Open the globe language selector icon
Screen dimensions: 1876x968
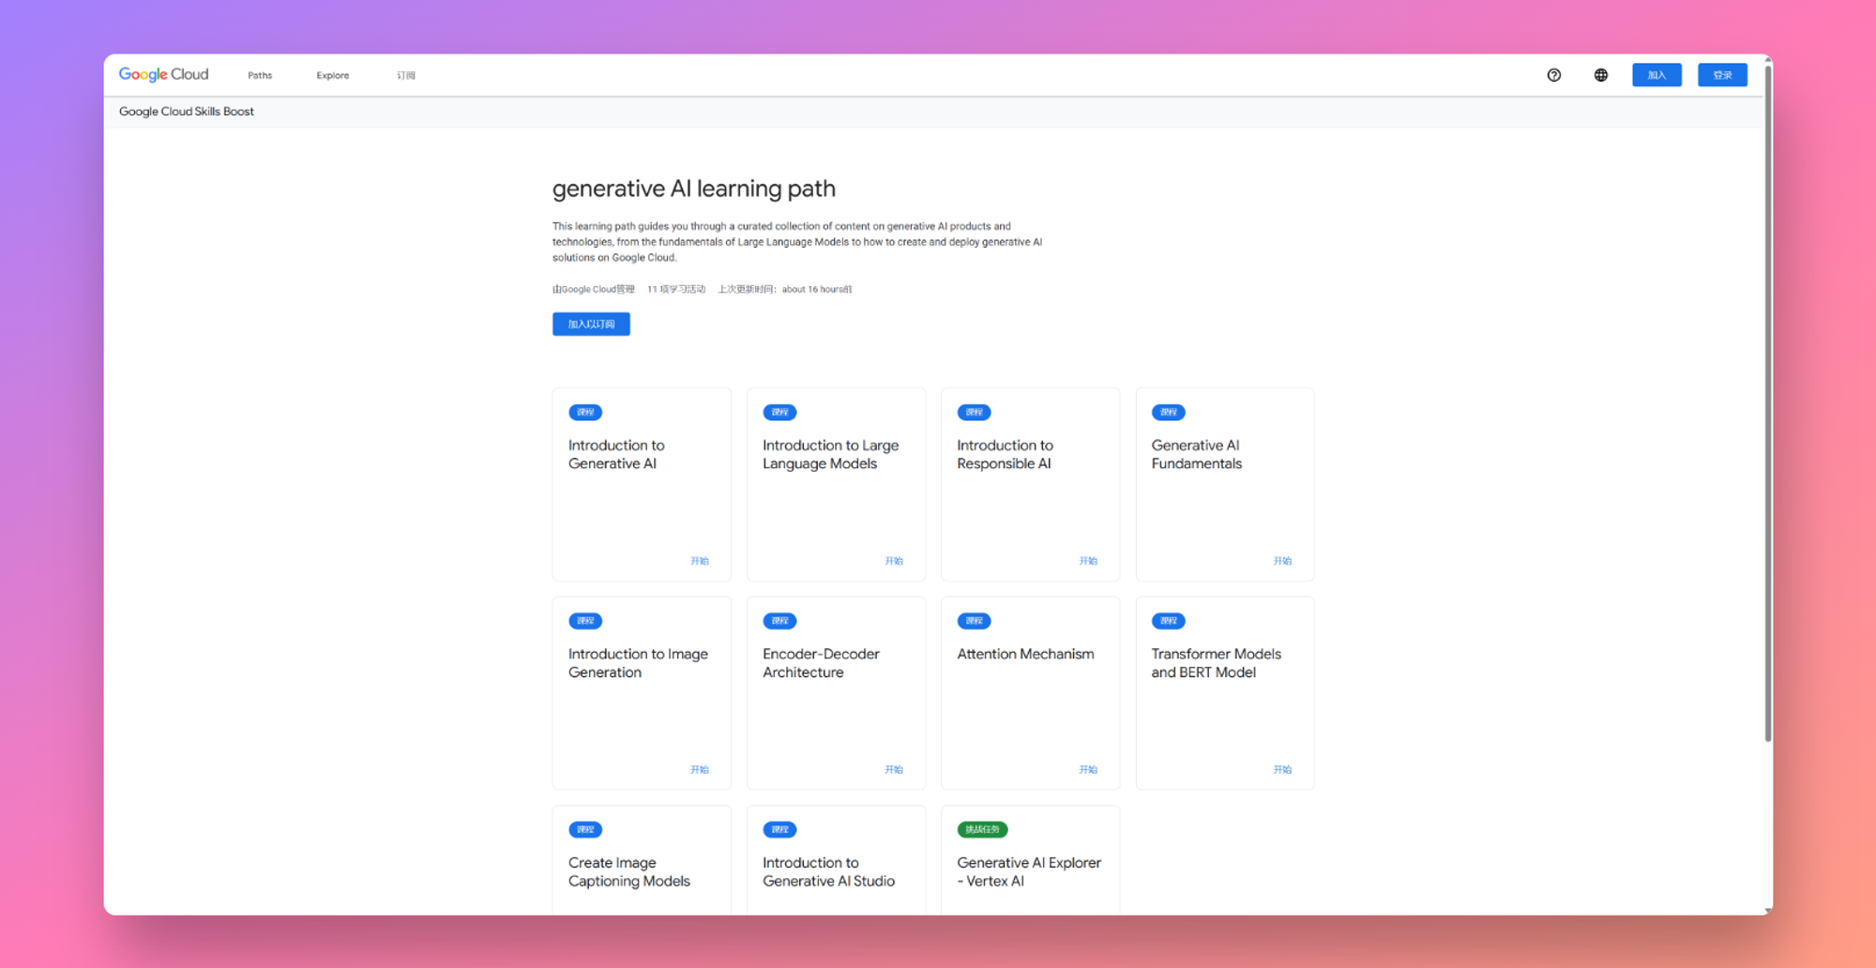(x=1600, y=75)
